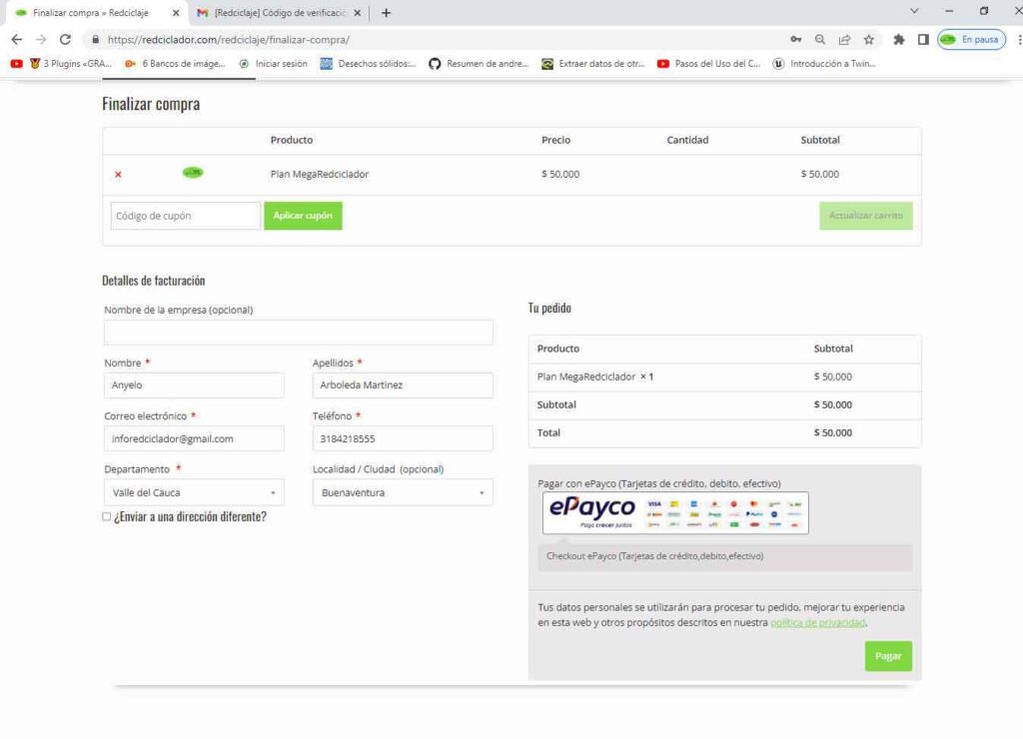Click the browser reload page icon
This screenshot has width=1023, height=739.
[66, 40]
